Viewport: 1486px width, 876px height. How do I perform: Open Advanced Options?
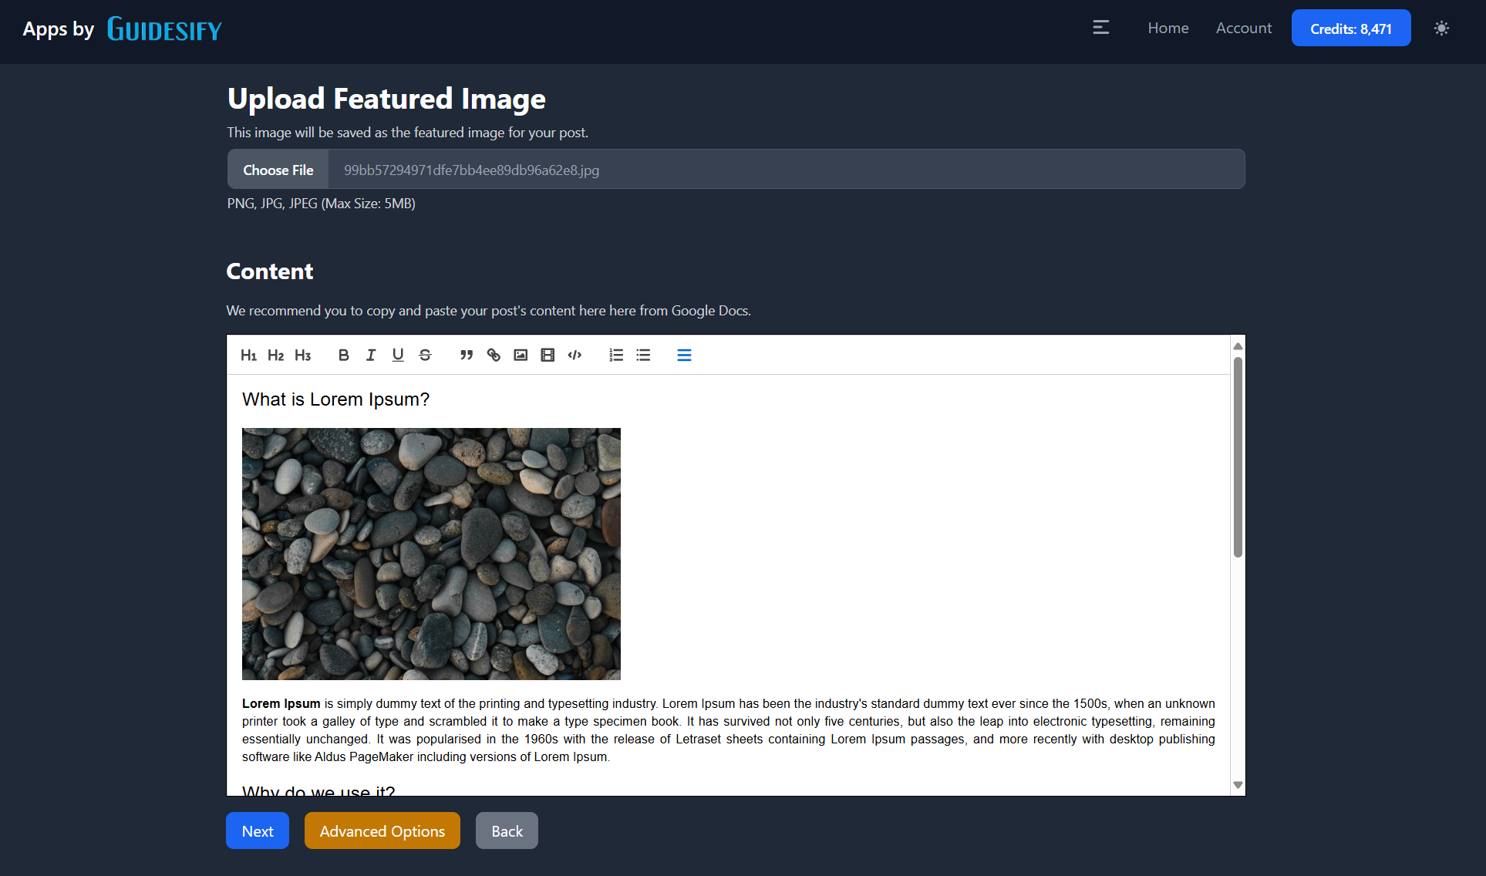[382, 831]
